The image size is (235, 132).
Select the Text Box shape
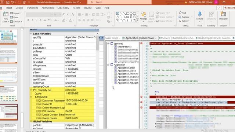point(118,14)
